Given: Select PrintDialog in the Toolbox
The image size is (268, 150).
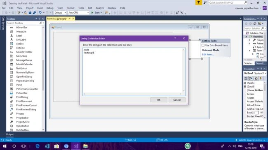Looking at the screenshot, I should tap(22, 97).
